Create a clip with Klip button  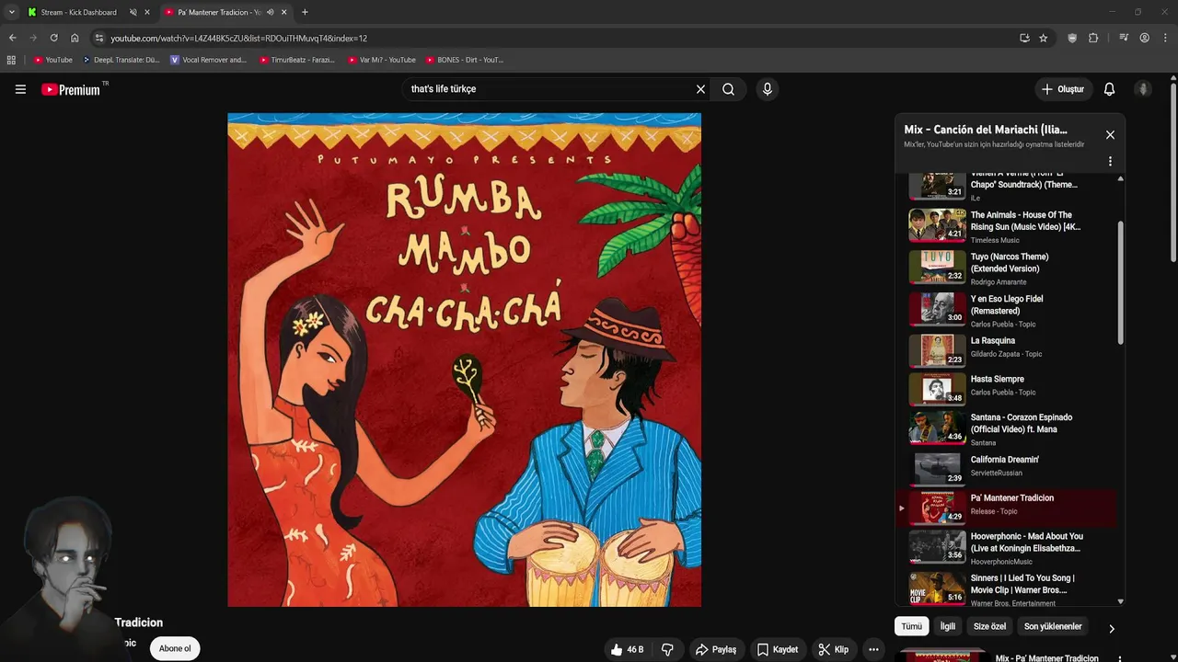(x=833, y=649)
